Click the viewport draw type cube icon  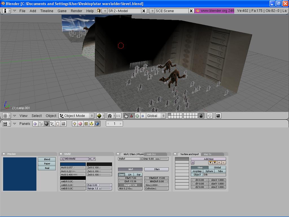pos(100,116)
